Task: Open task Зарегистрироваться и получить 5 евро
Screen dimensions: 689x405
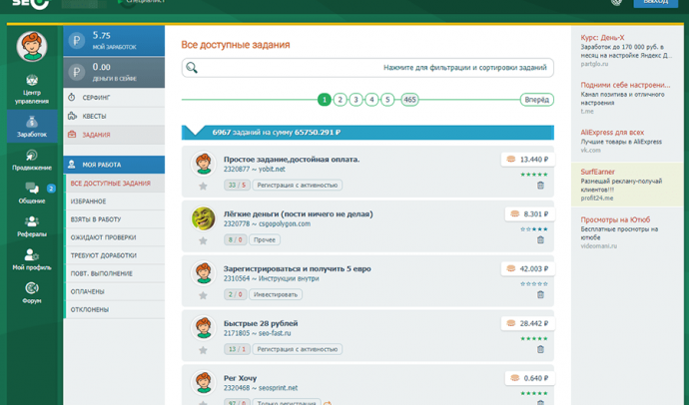Action: [x=297, y=268]
